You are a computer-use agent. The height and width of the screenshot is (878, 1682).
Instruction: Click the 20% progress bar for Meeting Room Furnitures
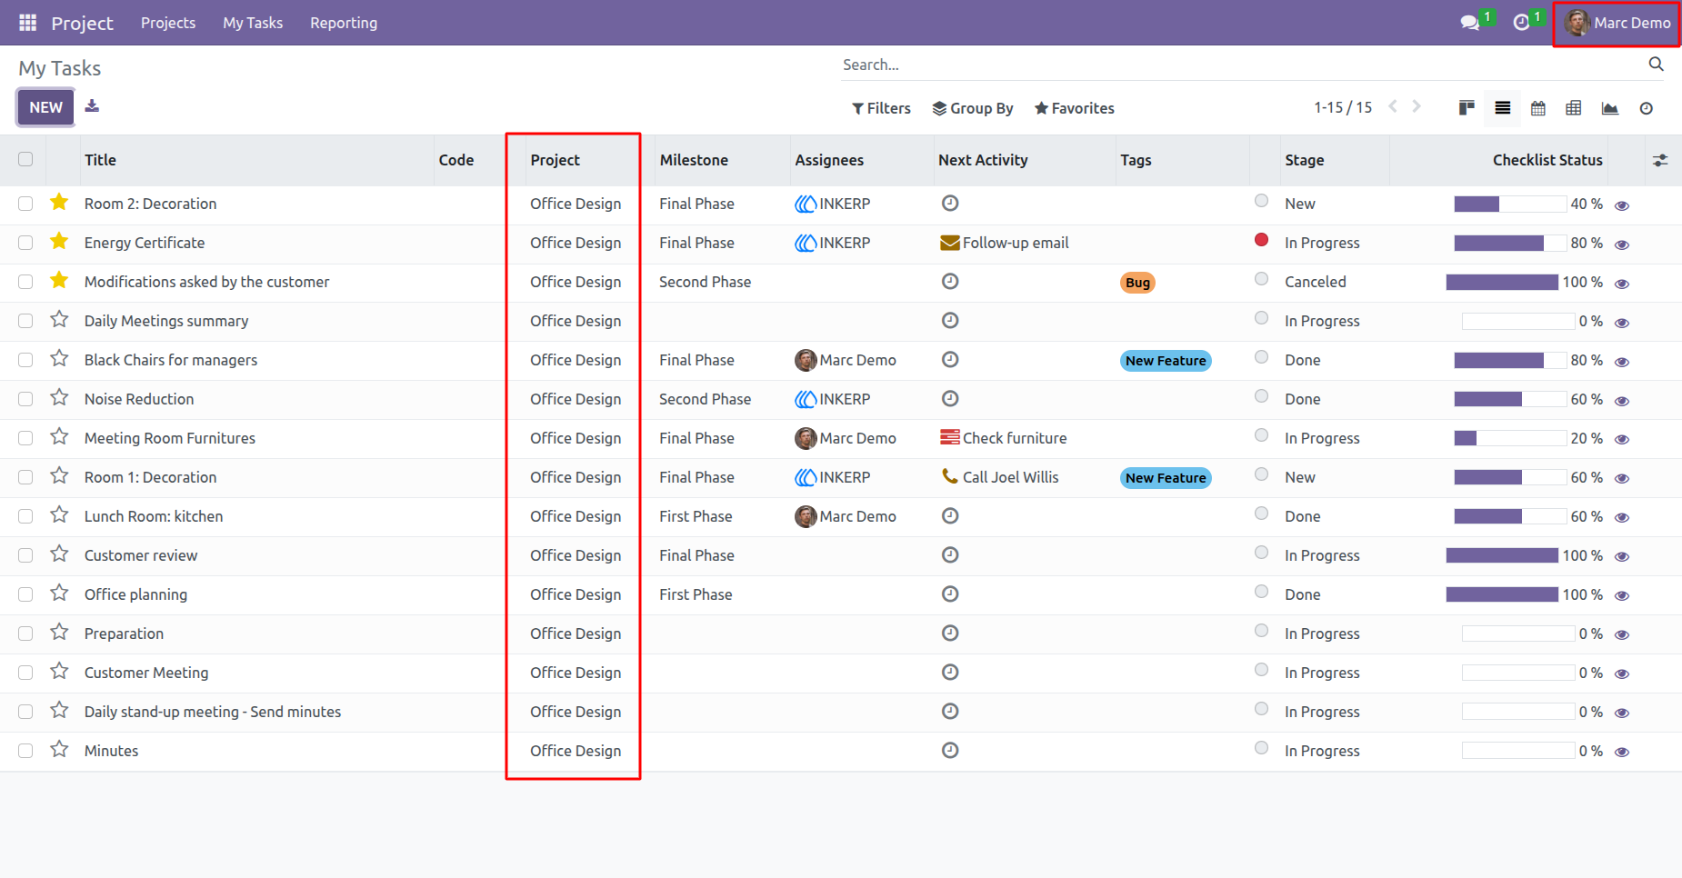tap(1511, 439)
